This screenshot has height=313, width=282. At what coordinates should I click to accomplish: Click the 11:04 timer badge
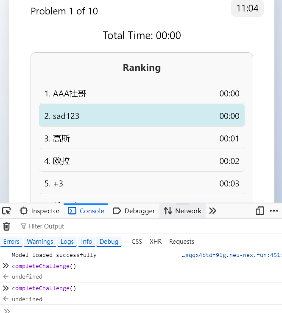247,8
